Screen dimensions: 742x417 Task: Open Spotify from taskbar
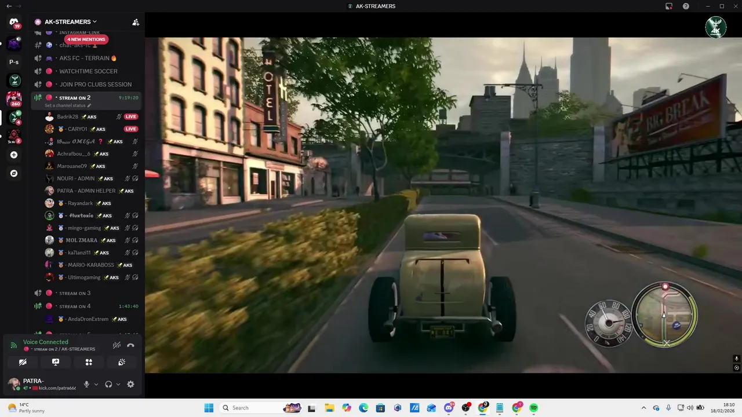tap(533, 408)
